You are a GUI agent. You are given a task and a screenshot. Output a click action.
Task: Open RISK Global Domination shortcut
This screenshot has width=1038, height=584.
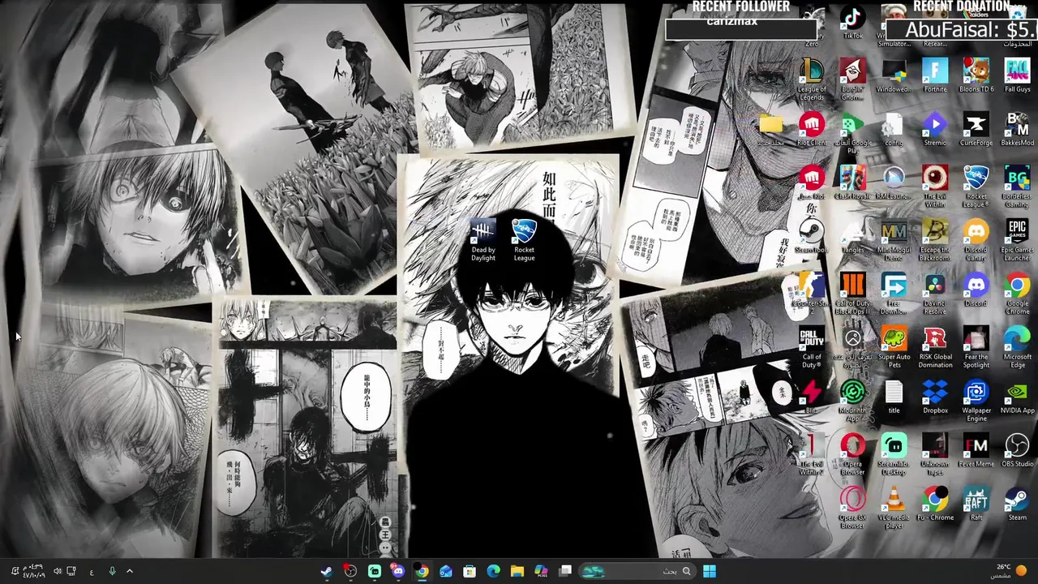(x=935, y=347)
